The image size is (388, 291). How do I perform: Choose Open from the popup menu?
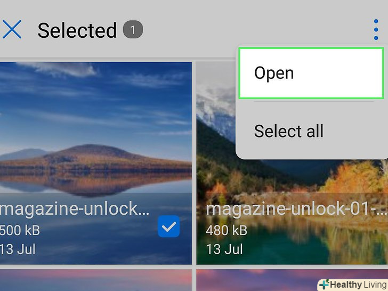pos(311,73)
